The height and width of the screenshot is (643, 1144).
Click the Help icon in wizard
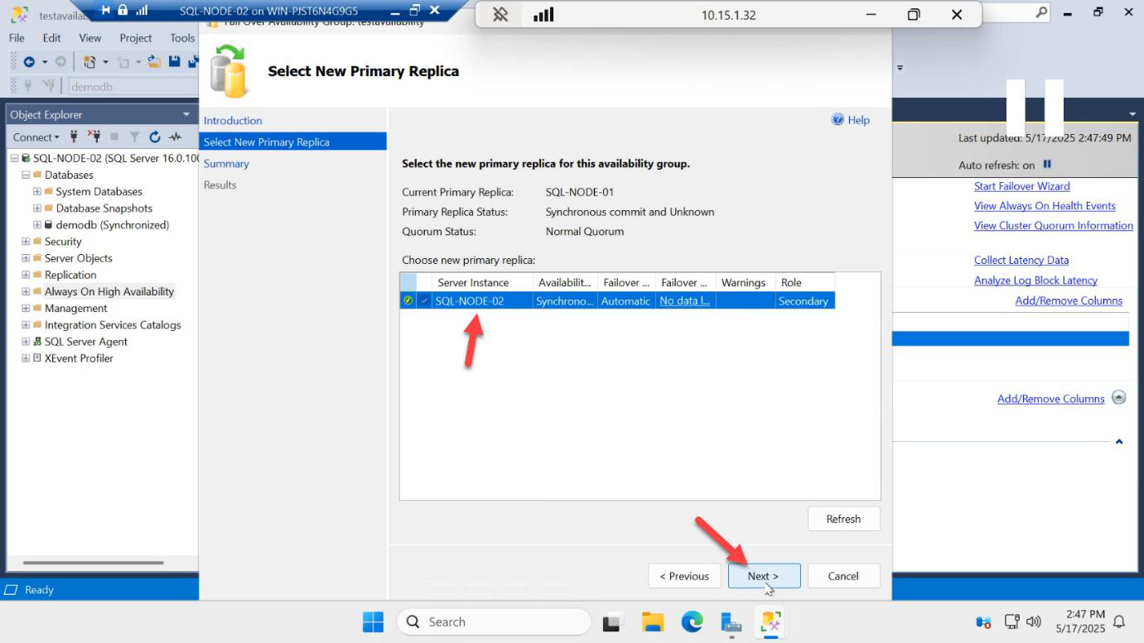coord(837,120)
